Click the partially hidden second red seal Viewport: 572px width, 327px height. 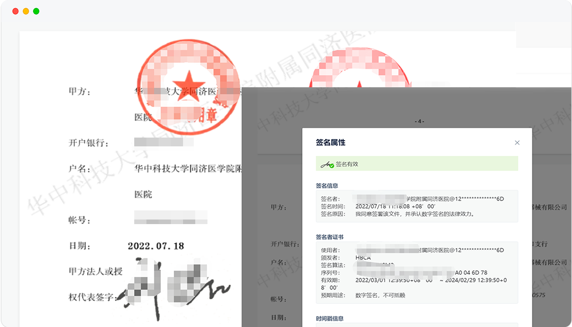point(359,67)
